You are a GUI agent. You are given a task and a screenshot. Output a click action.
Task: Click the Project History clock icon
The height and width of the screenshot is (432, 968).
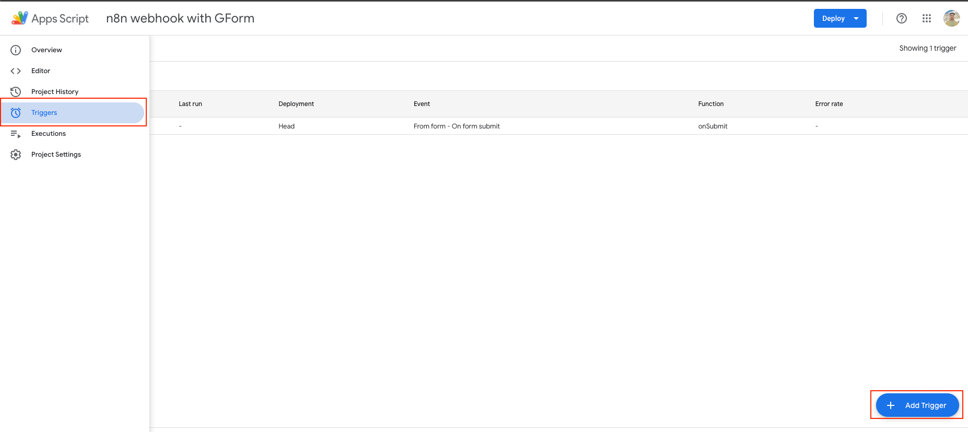(x=16, y=92)
